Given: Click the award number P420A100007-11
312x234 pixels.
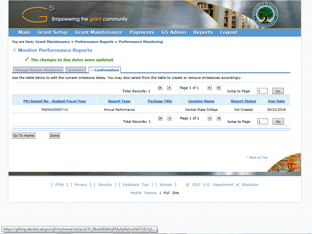Looking at the screenshot, I should tap(55, 110).
